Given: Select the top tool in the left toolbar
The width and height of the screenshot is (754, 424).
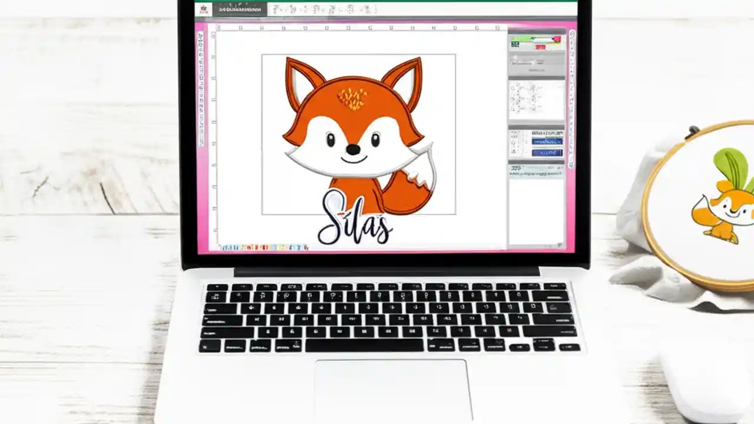Looking at the screenshot, I should click(204, 35).
